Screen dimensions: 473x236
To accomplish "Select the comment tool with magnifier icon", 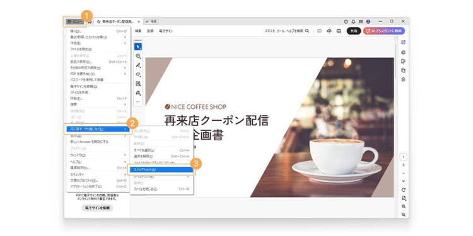I will coord(138,56).
